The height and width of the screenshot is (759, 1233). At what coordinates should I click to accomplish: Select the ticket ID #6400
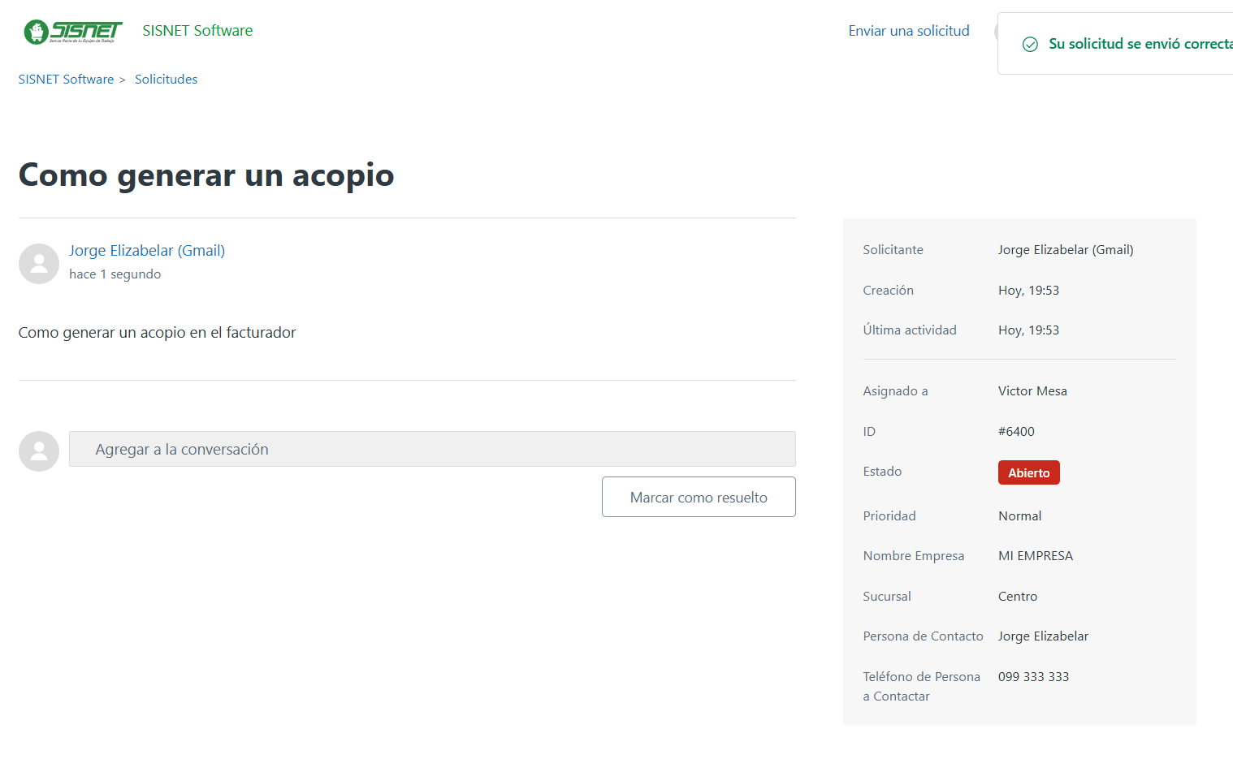(1016, 432)
